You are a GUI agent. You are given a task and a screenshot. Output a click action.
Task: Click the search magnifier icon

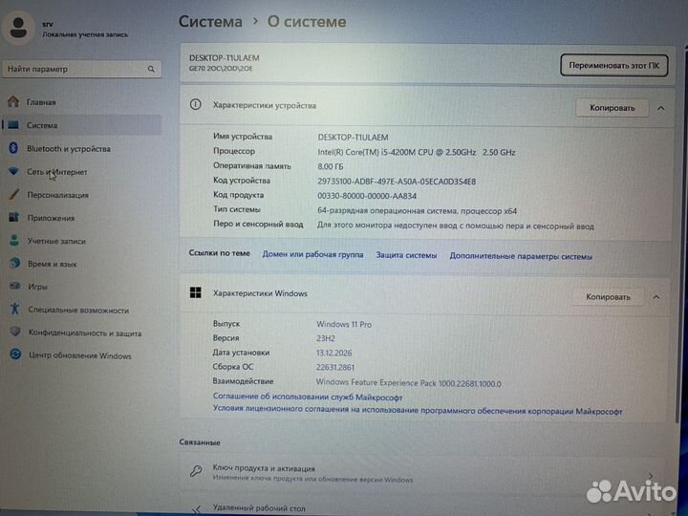click(151, 70)
